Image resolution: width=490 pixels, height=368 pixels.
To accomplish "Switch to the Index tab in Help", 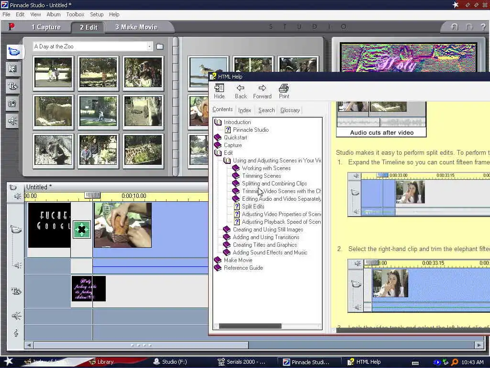I will (x=245, y=110).
